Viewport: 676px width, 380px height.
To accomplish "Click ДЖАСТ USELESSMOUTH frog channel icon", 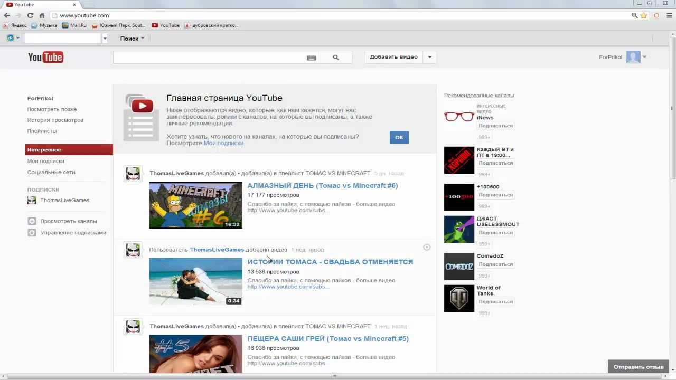I will tap(459, 230).
